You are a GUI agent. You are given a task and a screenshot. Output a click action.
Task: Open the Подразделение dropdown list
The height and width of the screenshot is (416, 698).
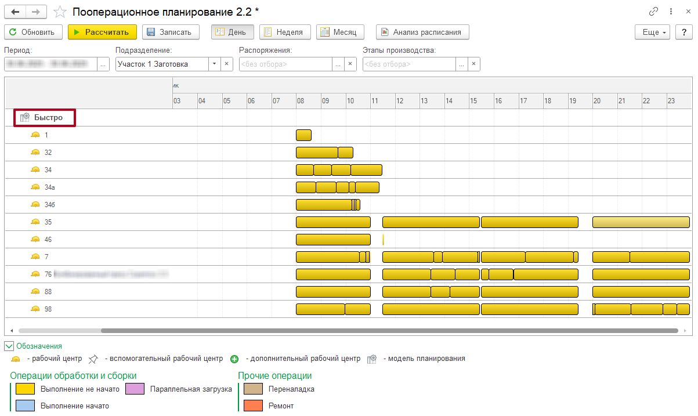click(x=214, y=64)
